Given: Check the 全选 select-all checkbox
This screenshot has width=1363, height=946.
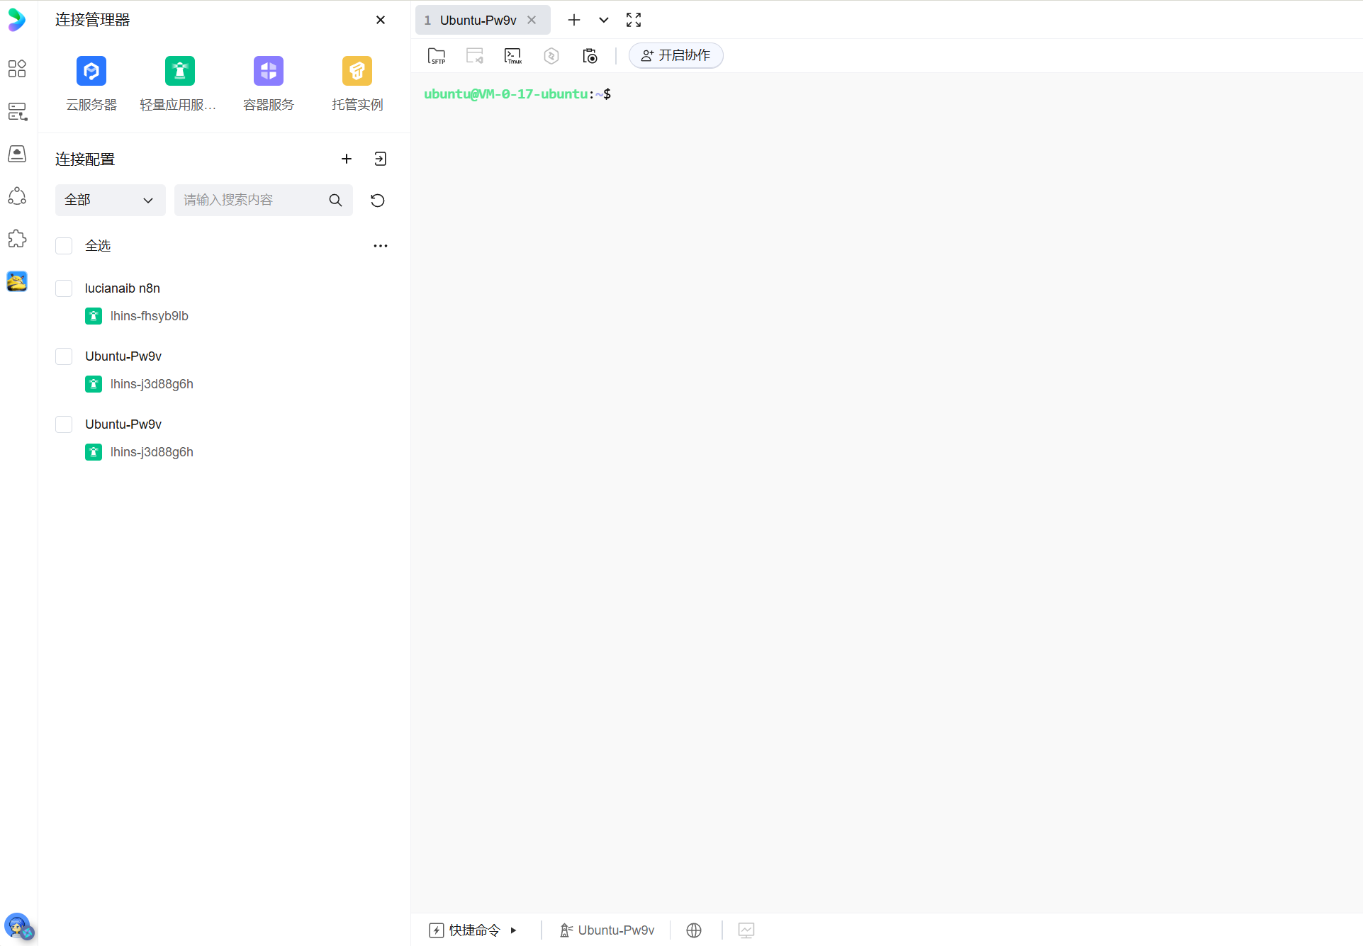Looking at the screenshot, I should 64,245.
